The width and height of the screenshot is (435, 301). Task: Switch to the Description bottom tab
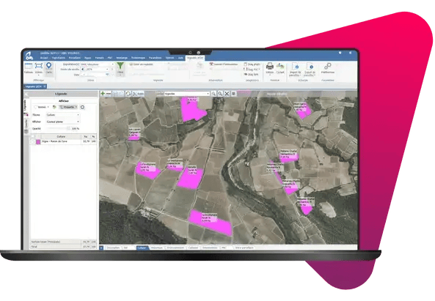click(x=113, y=248)
